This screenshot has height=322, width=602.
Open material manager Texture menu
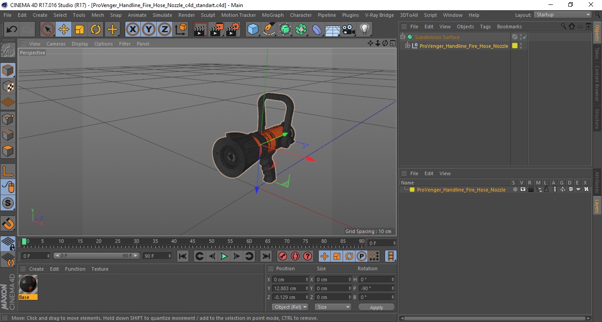[x=100, y=269]
